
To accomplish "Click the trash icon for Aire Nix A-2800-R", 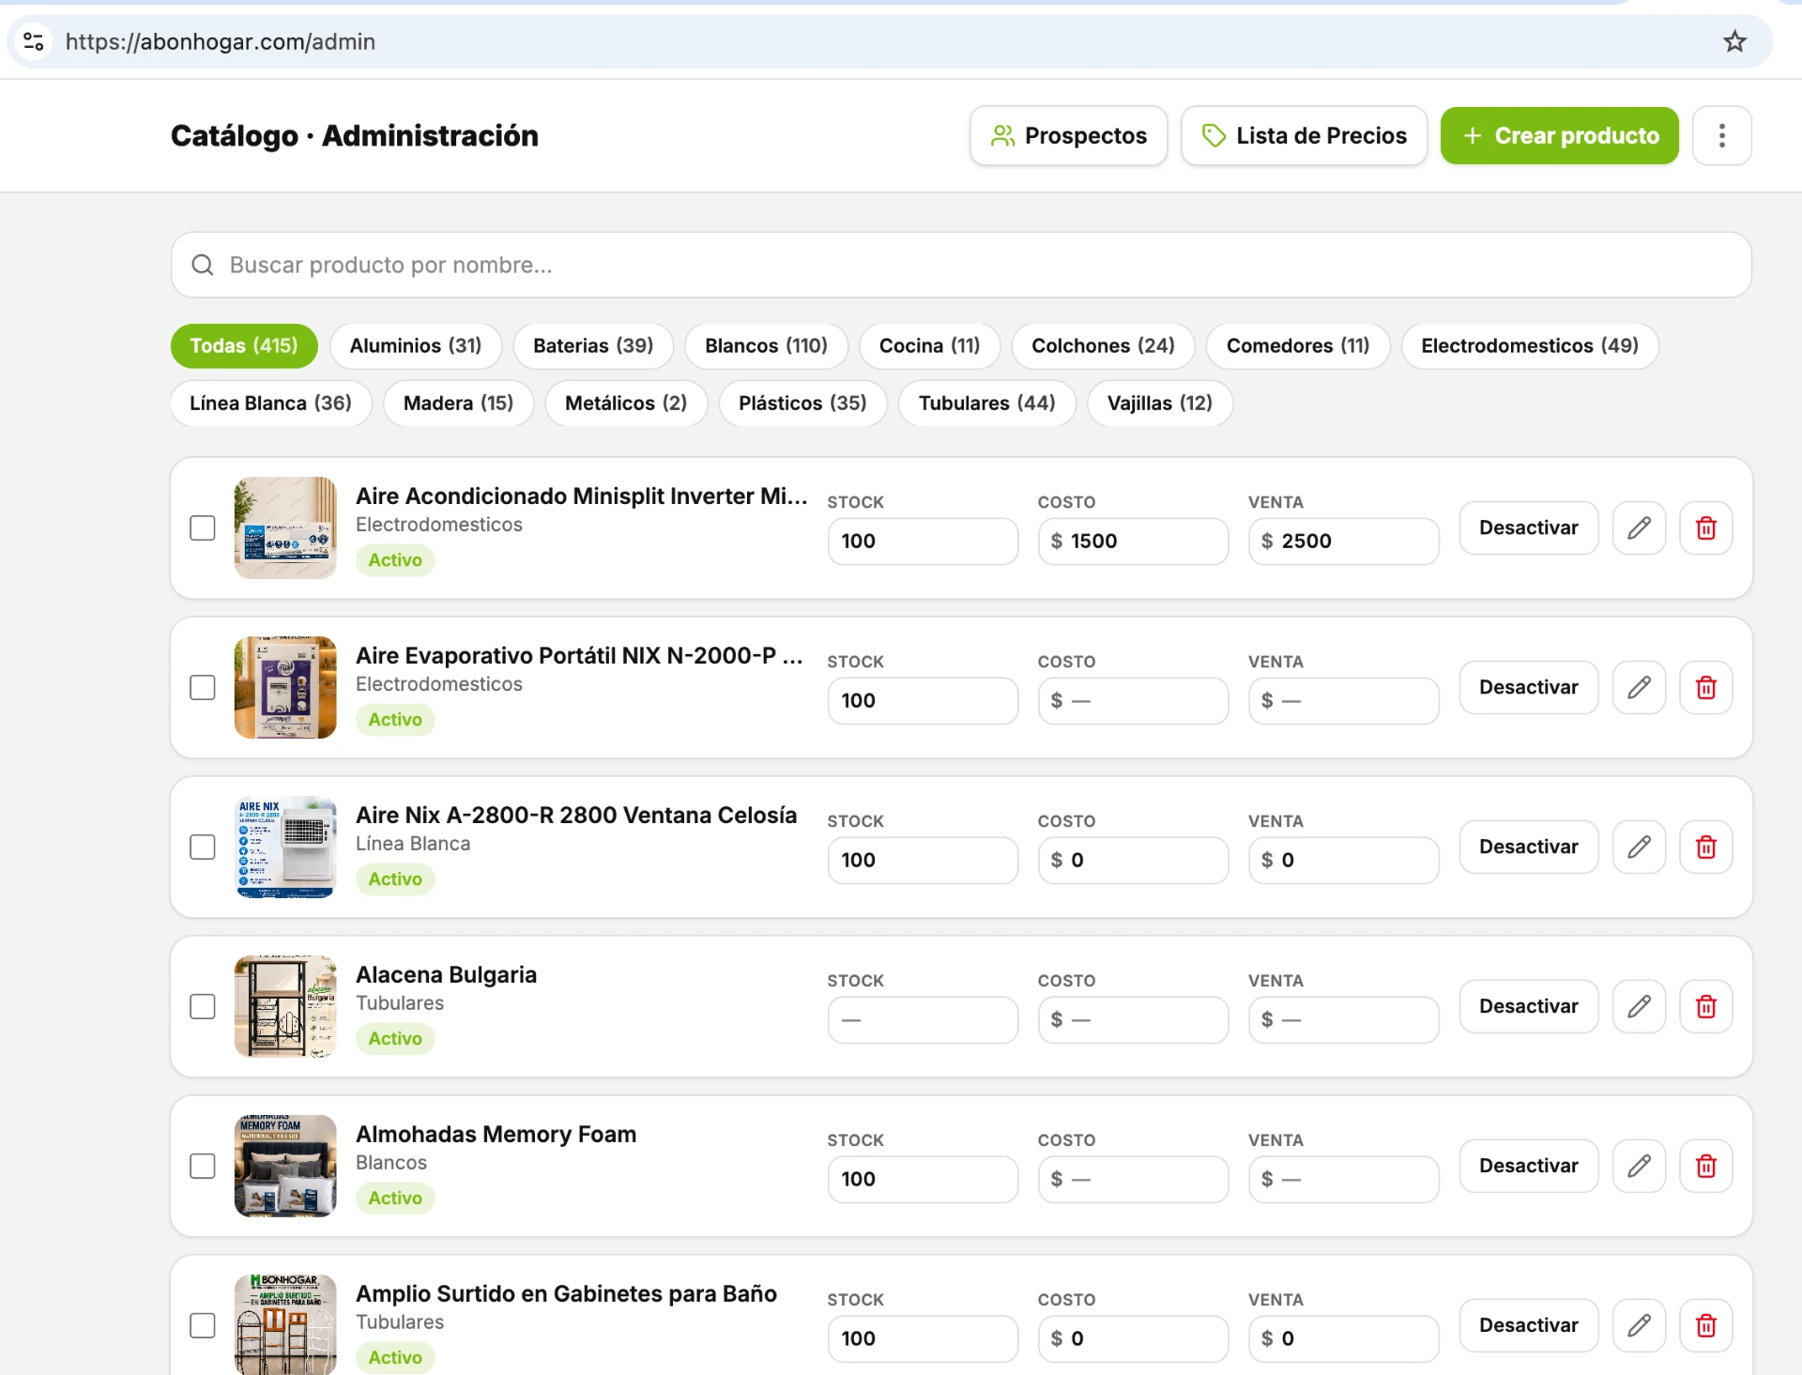I will click(1705, 847).
